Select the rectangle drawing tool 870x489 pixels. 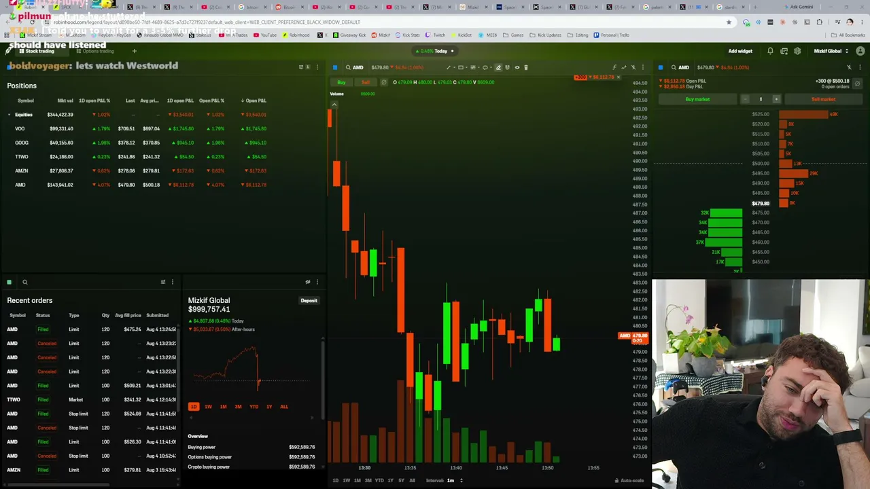point(460,67)
